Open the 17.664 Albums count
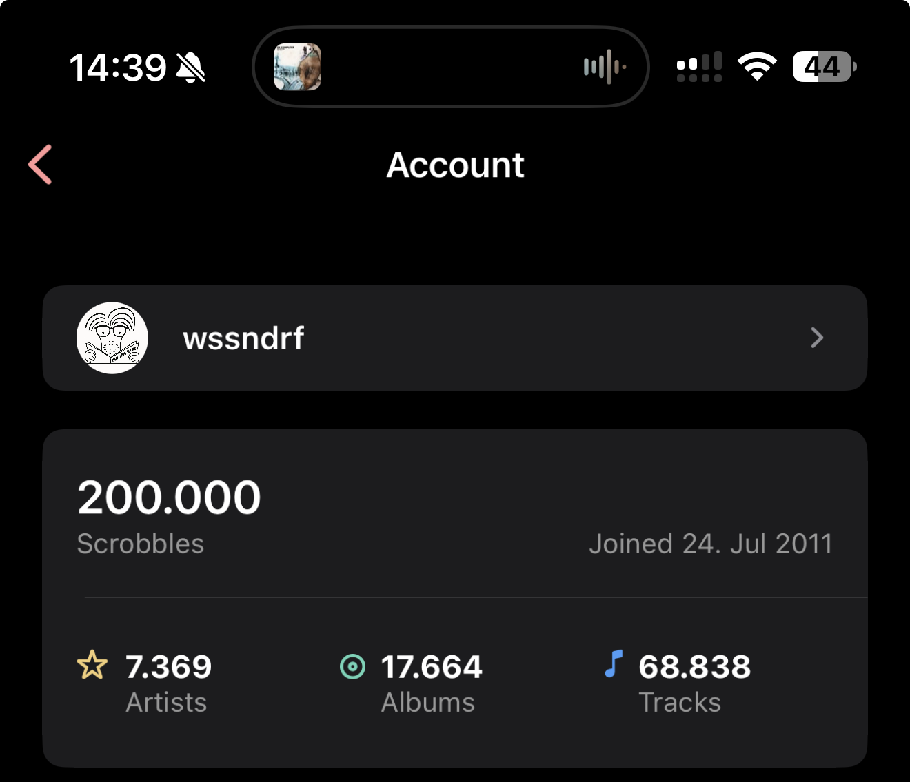 click(x=432, y=667)
